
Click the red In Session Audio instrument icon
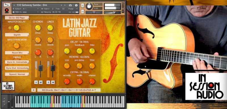click(7, 10)
